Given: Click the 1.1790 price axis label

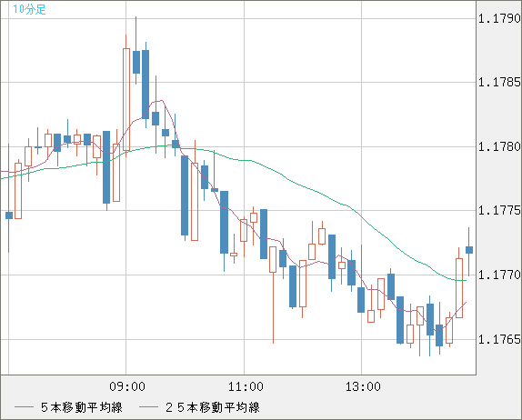Looking at the screenshot, I should pyautogui.click(x=499, y=19).
